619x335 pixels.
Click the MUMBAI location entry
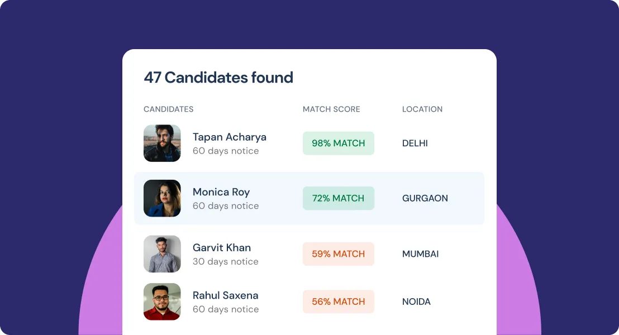pos(420,254)
